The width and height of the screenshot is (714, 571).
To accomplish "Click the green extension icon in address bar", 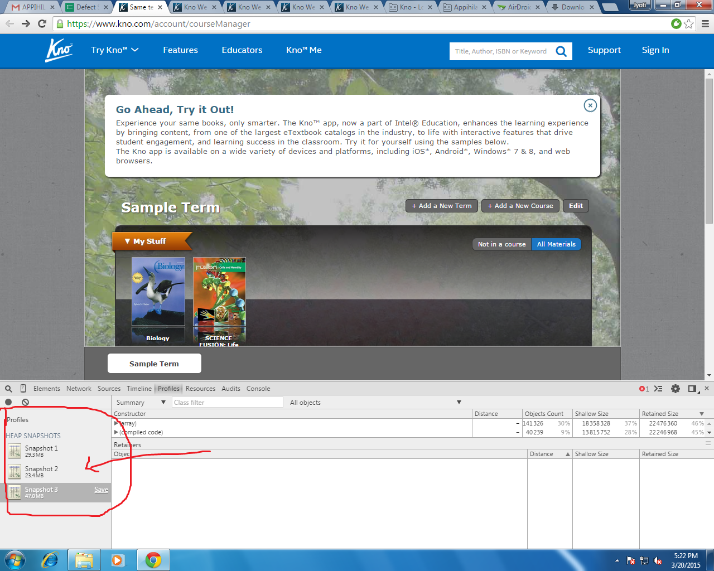I will pyautogui.click(x=676, y=23).
